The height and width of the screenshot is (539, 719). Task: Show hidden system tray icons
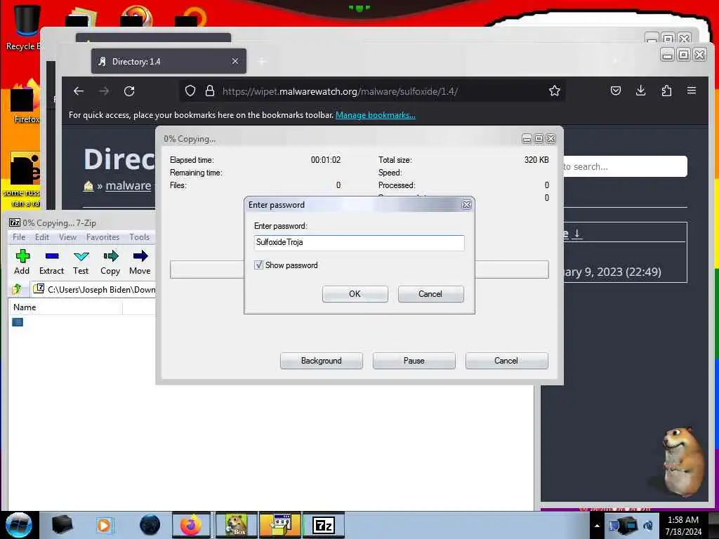point(597,526)
